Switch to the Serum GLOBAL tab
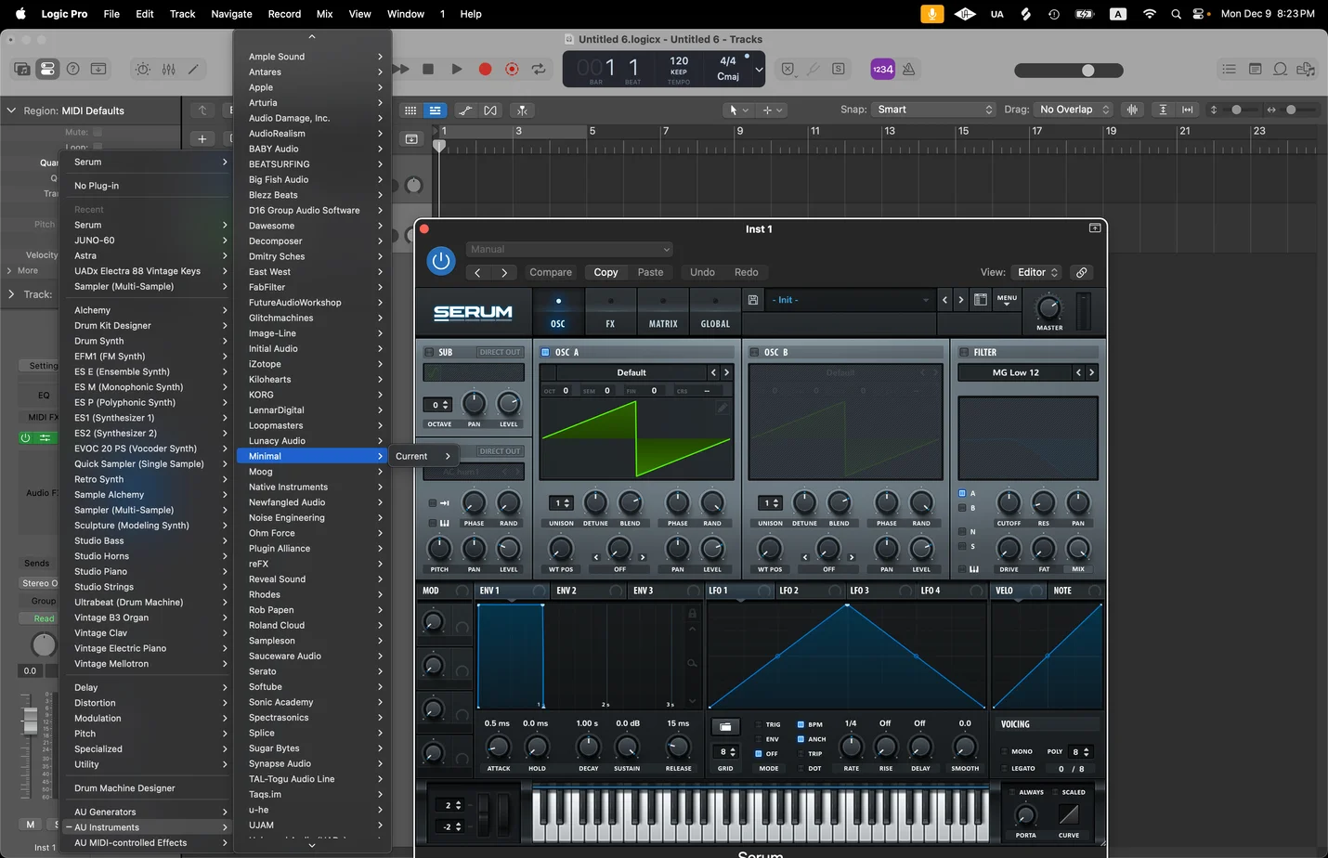Viewport: 1328px width, 858px height. tap(715, 312)
